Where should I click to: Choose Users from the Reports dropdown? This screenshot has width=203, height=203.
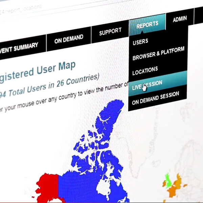[x=140, y=42]
